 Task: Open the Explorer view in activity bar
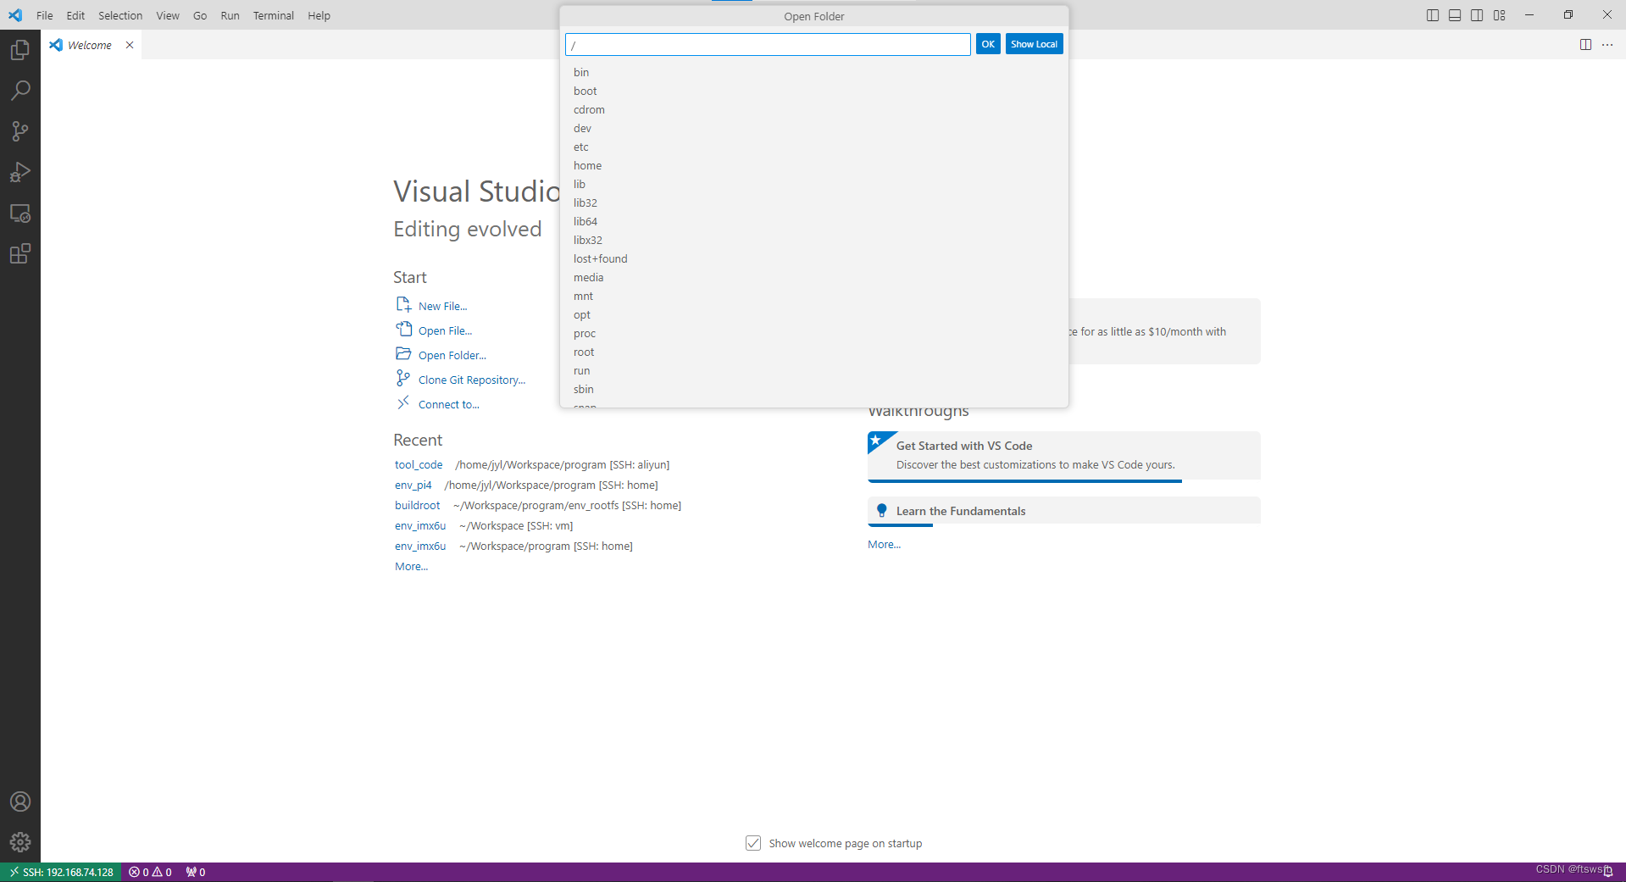pyautogui.click(x=20, y=50)
